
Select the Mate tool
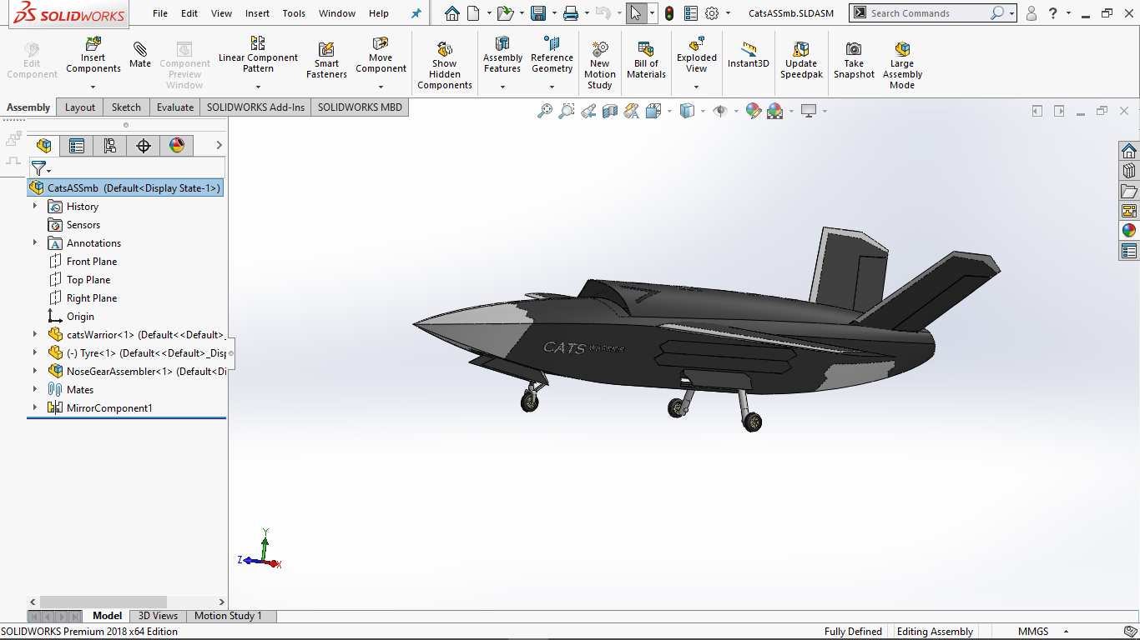click(139, 58)
